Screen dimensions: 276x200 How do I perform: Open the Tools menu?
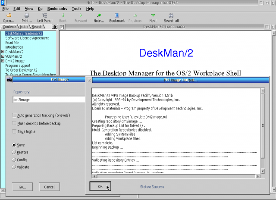[77, 9]
